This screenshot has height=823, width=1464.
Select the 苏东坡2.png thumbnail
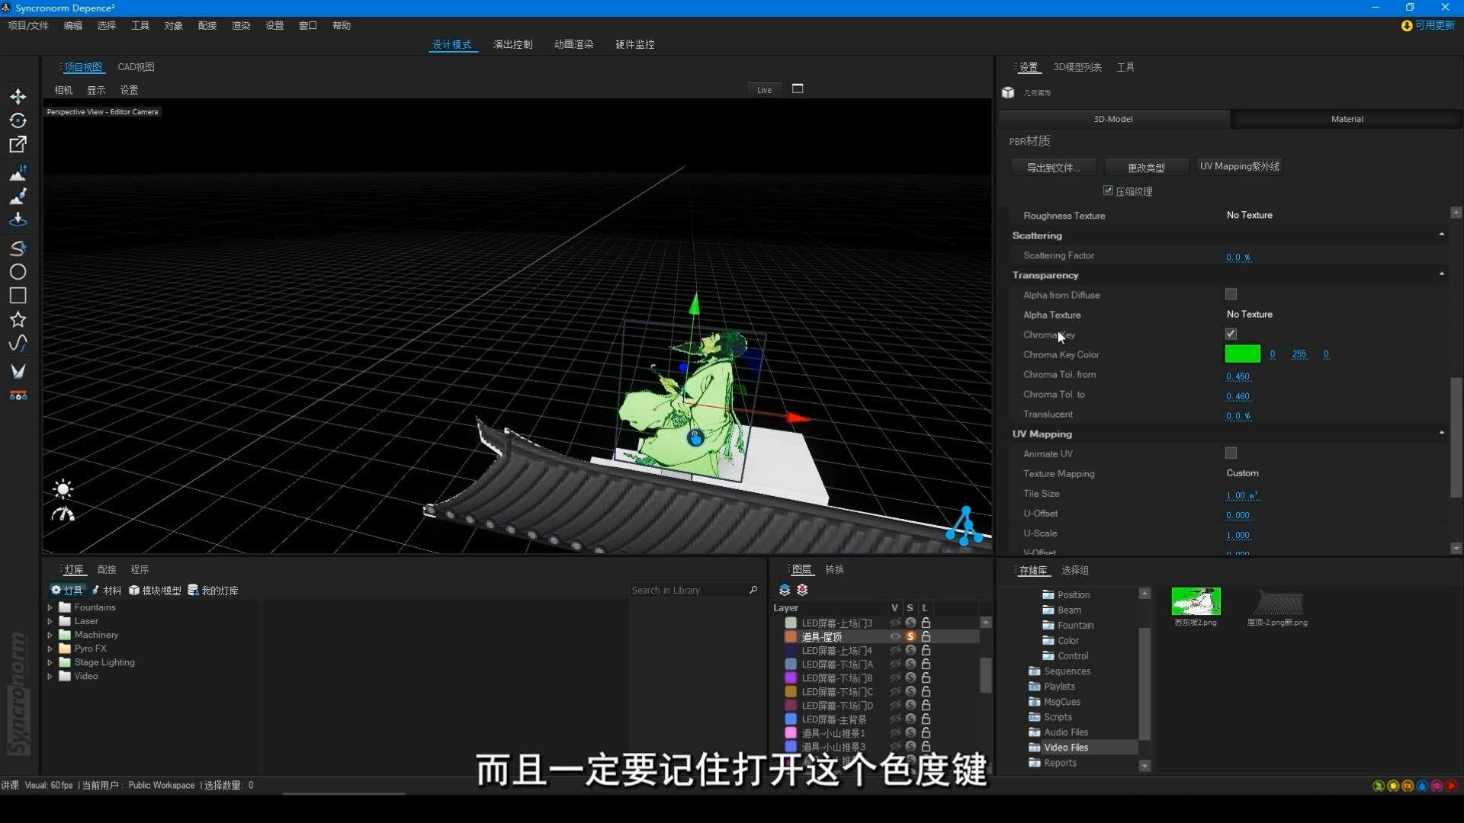(1196, 602)
